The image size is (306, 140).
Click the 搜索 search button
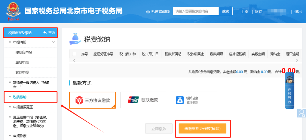(x=226, y=11)
